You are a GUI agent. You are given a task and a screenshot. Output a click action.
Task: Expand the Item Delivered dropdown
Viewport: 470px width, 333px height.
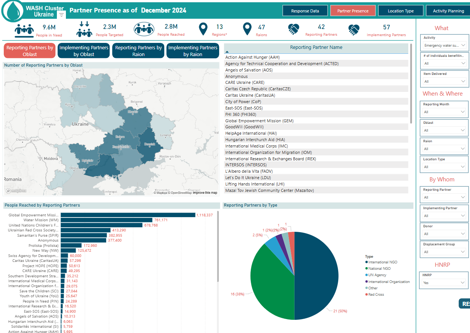[444, 81]
